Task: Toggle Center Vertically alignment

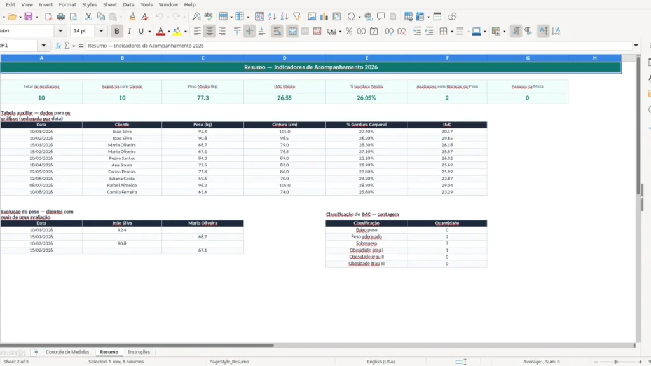Action: click(x=249, y=31)
